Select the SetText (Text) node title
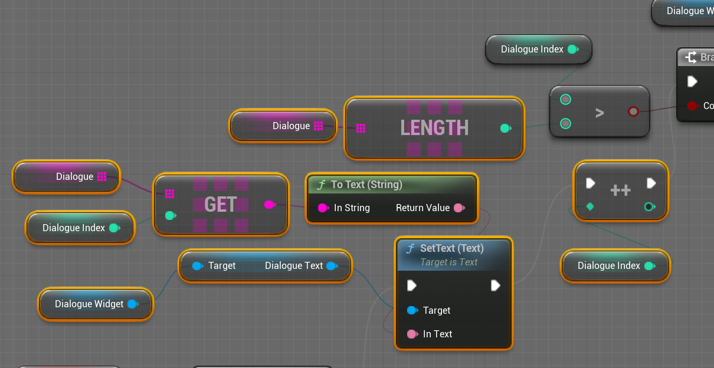Screen dimensions: 714x368 tap(452, 248)
